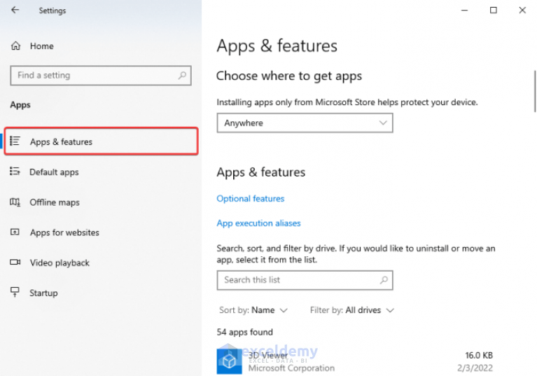Focus the Search this list field
This screenshot has width=537, height=376.
click(305, 280)
